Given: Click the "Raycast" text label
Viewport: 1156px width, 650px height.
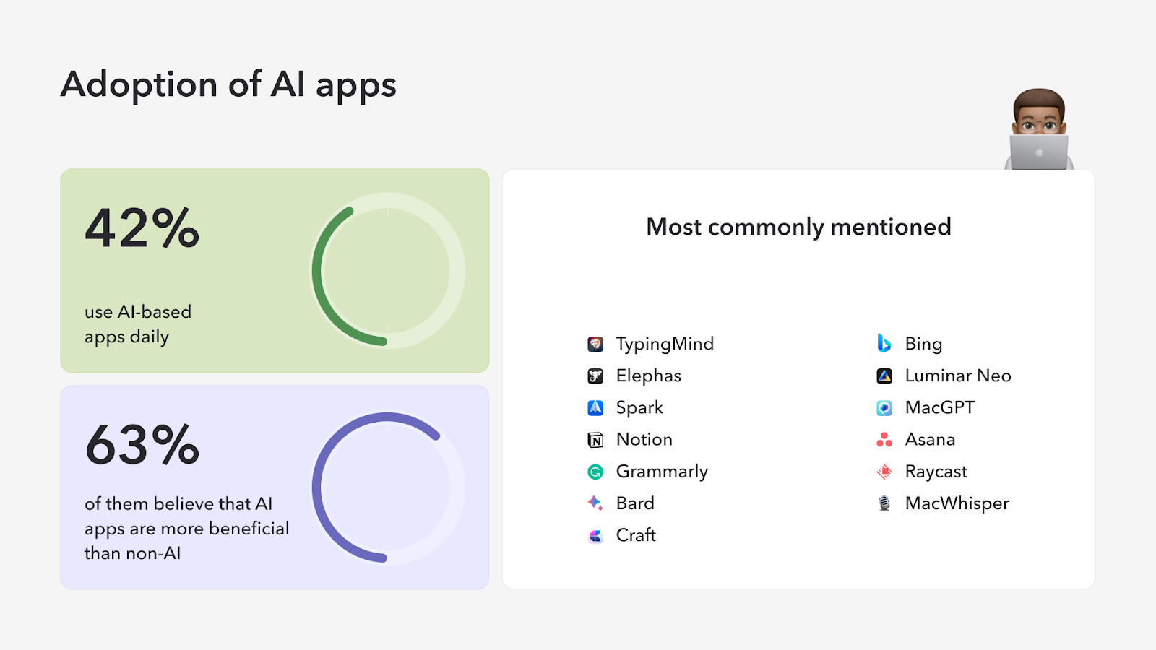Looking at the screenshot, I should point(936,472).
